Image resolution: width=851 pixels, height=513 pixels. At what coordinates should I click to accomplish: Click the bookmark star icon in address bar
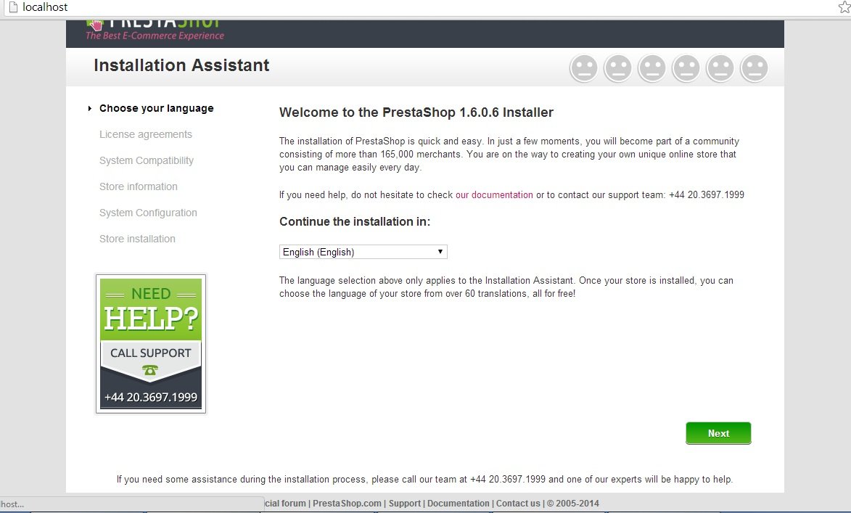(844, 7)
